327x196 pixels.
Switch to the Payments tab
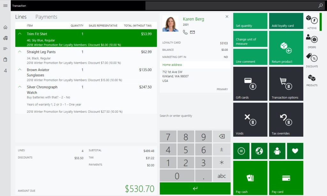click(46, 17)
